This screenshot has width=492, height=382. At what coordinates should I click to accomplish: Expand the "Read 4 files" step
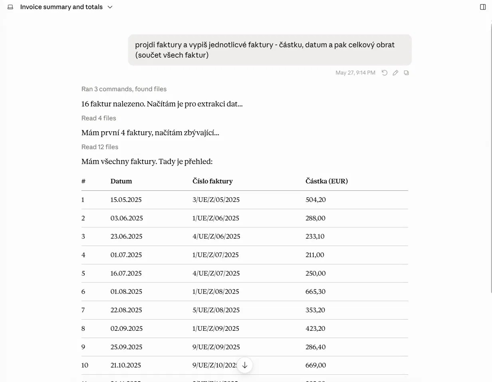(x=99, y=118)
